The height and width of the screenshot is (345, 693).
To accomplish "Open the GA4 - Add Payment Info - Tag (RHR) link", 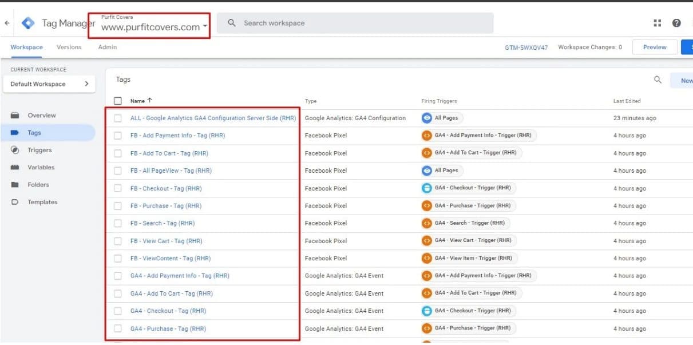I will (x=180, y=276).
